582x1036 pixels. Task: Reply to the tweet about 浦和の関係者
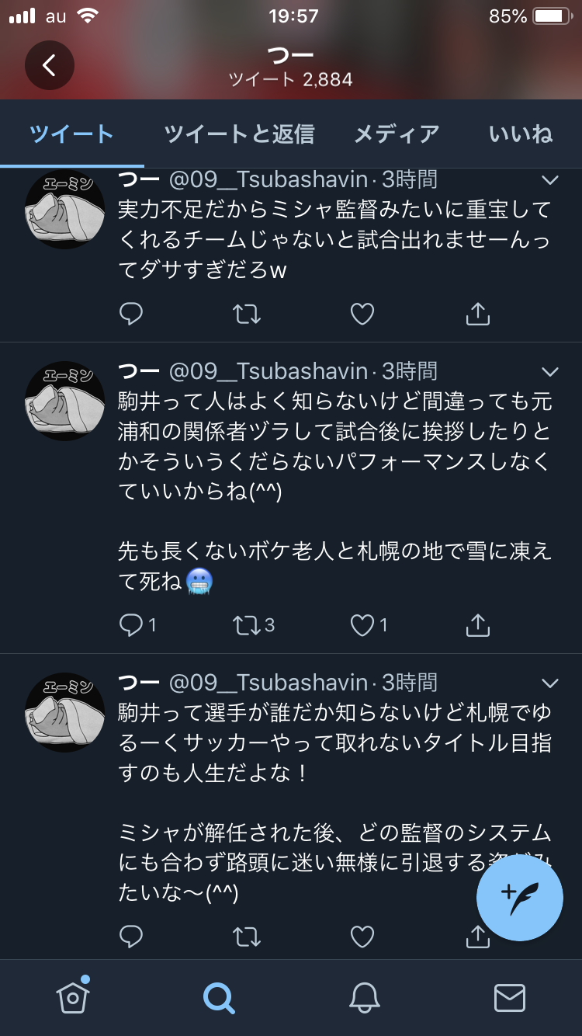pos(131,625)
